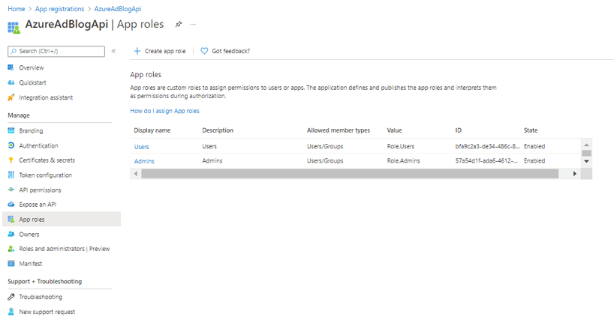The height and width of the screenshot is (329, 614).
Task: Open the Quickstart menu item
Action: click(32, 82)
